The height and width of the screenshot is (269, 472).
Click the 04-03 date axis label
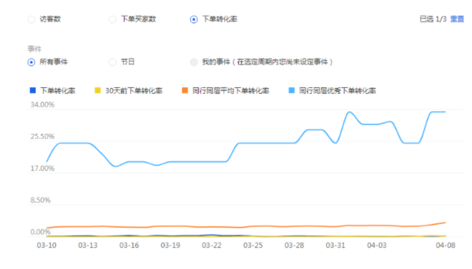click(x=376, y=245)
